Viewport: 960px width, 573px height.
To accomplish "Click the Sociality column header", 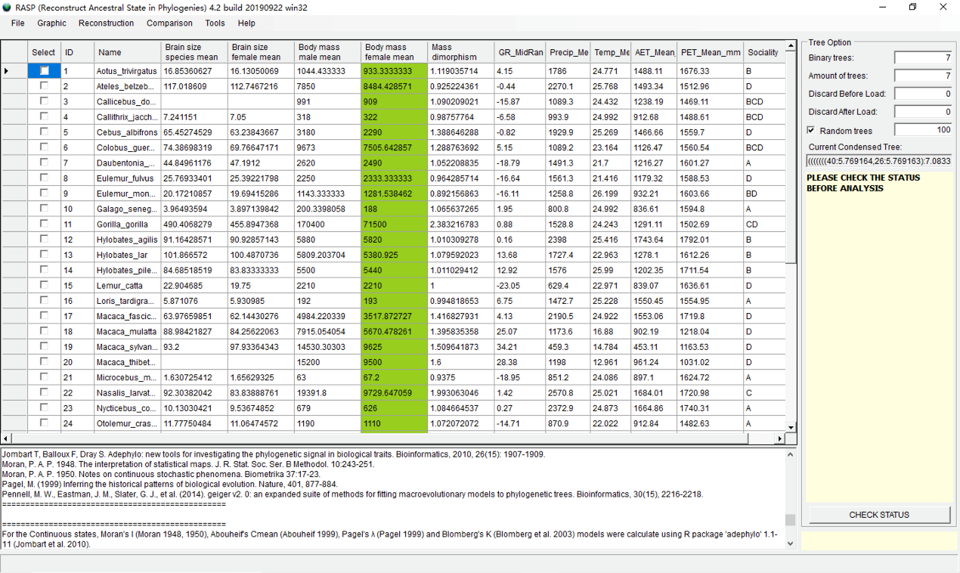I will [x=764, y=52].
